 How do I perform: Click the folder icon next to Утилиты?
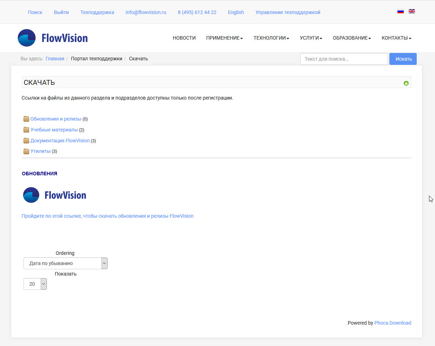(x=26, y=151)
